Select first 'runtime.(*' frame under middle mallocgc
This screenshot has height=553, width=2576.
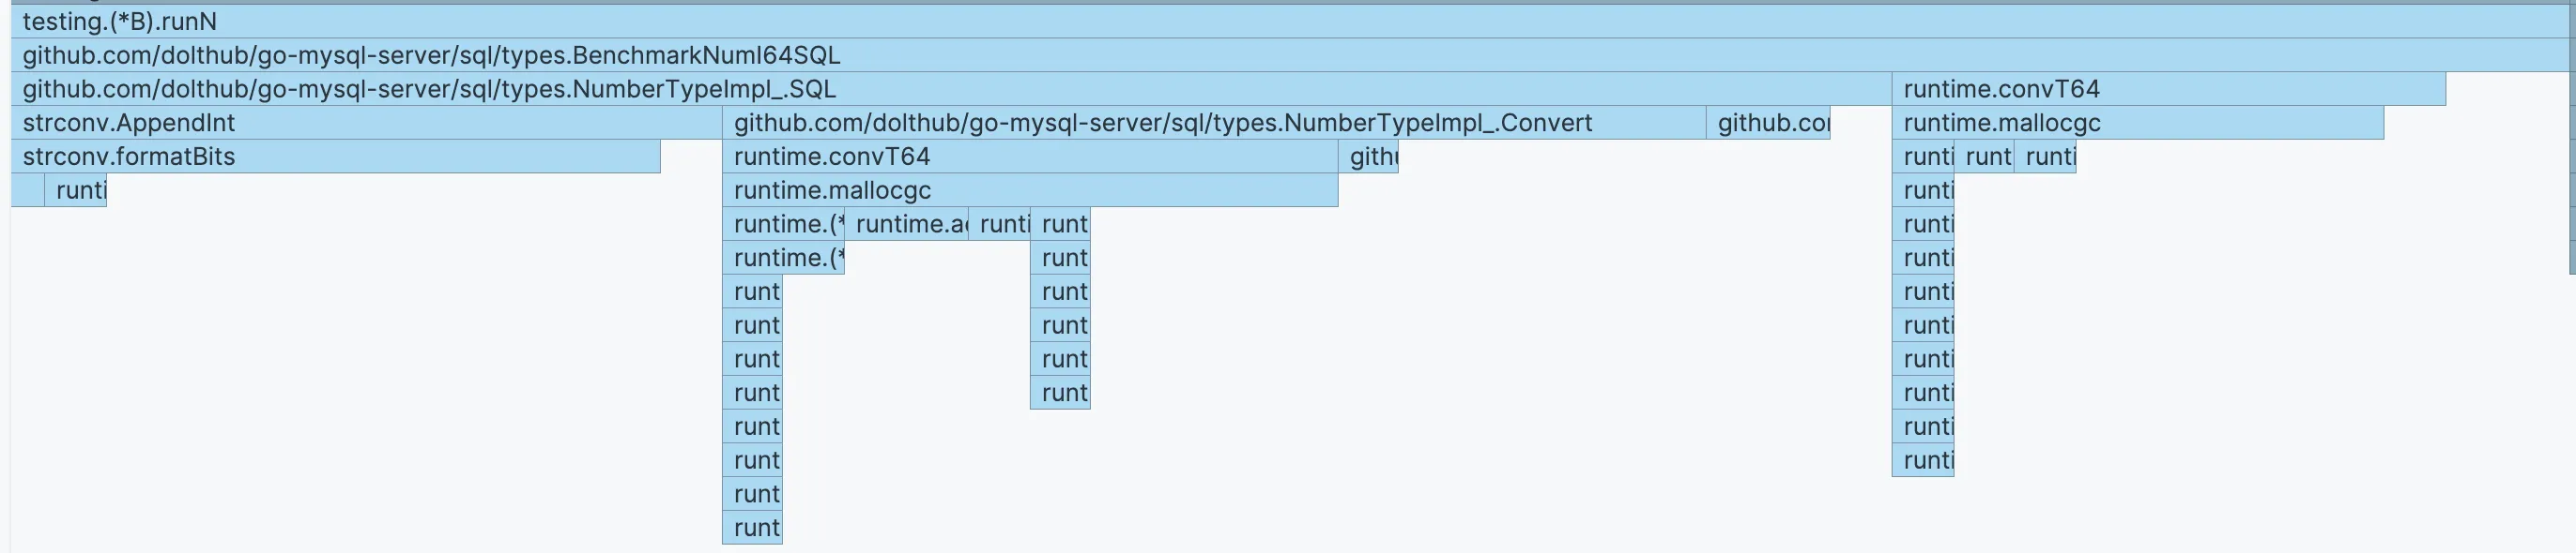(x=783, y=225)
